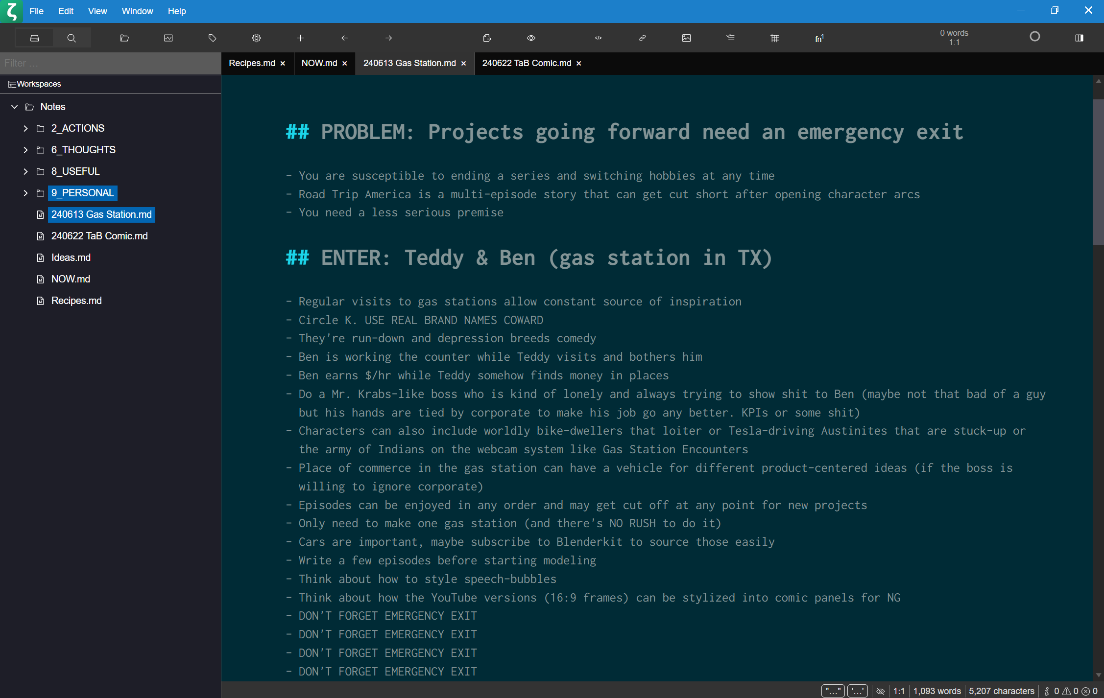1104x698 pixels.
Task: Open the View menu
Action: click(97, 11)
